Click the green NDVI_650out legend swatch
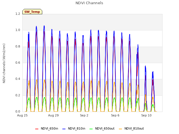 pos(91,129)
